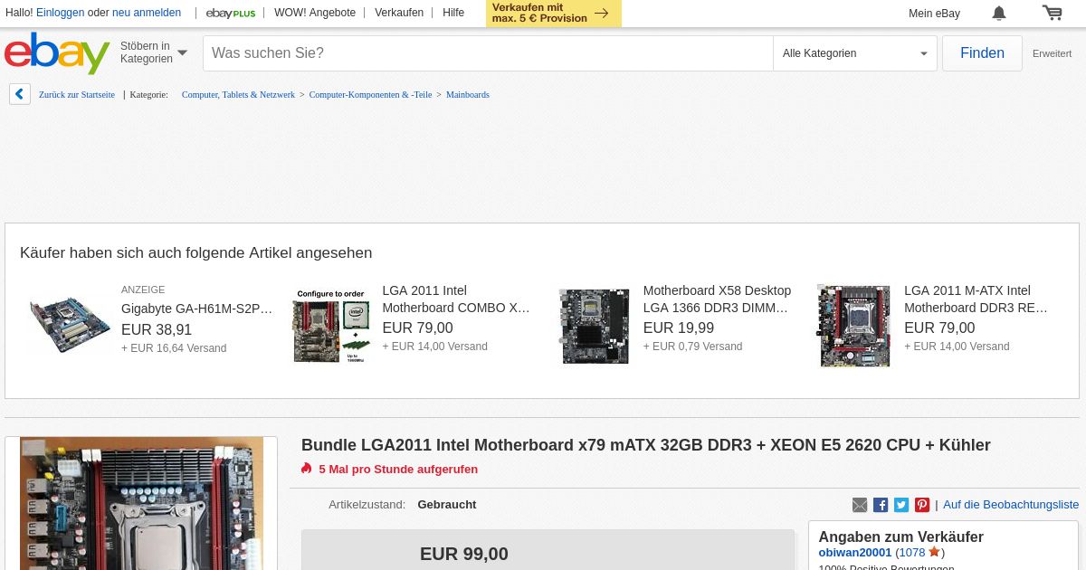Open seller obiwan20001 profile link
The image size is (1086, 570).
point(855,552)
